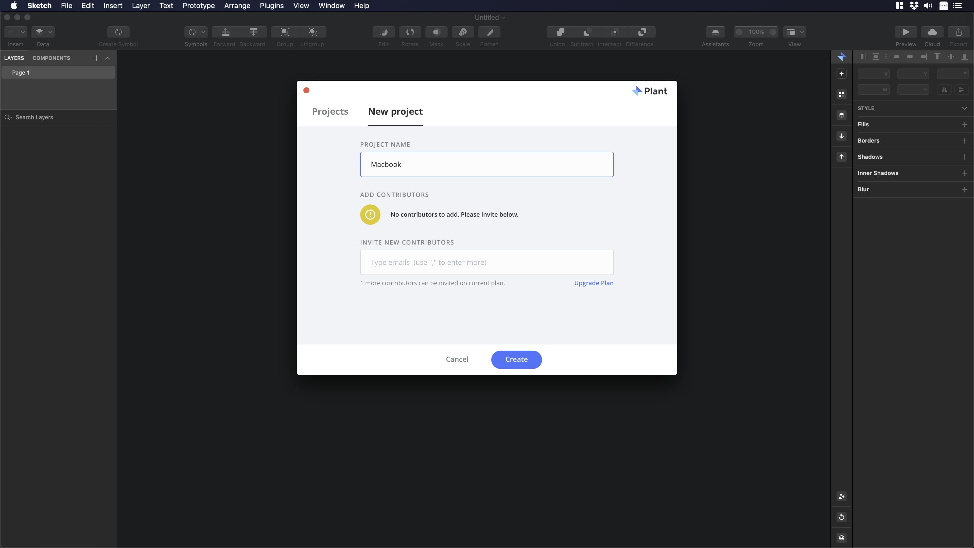
Task: Open the Insert dropdown arrow in toolbar
Action: point(23,32)
